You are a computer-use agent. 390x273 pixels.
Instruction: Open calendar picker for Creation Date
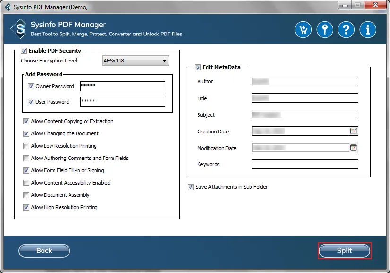(353, 131)
